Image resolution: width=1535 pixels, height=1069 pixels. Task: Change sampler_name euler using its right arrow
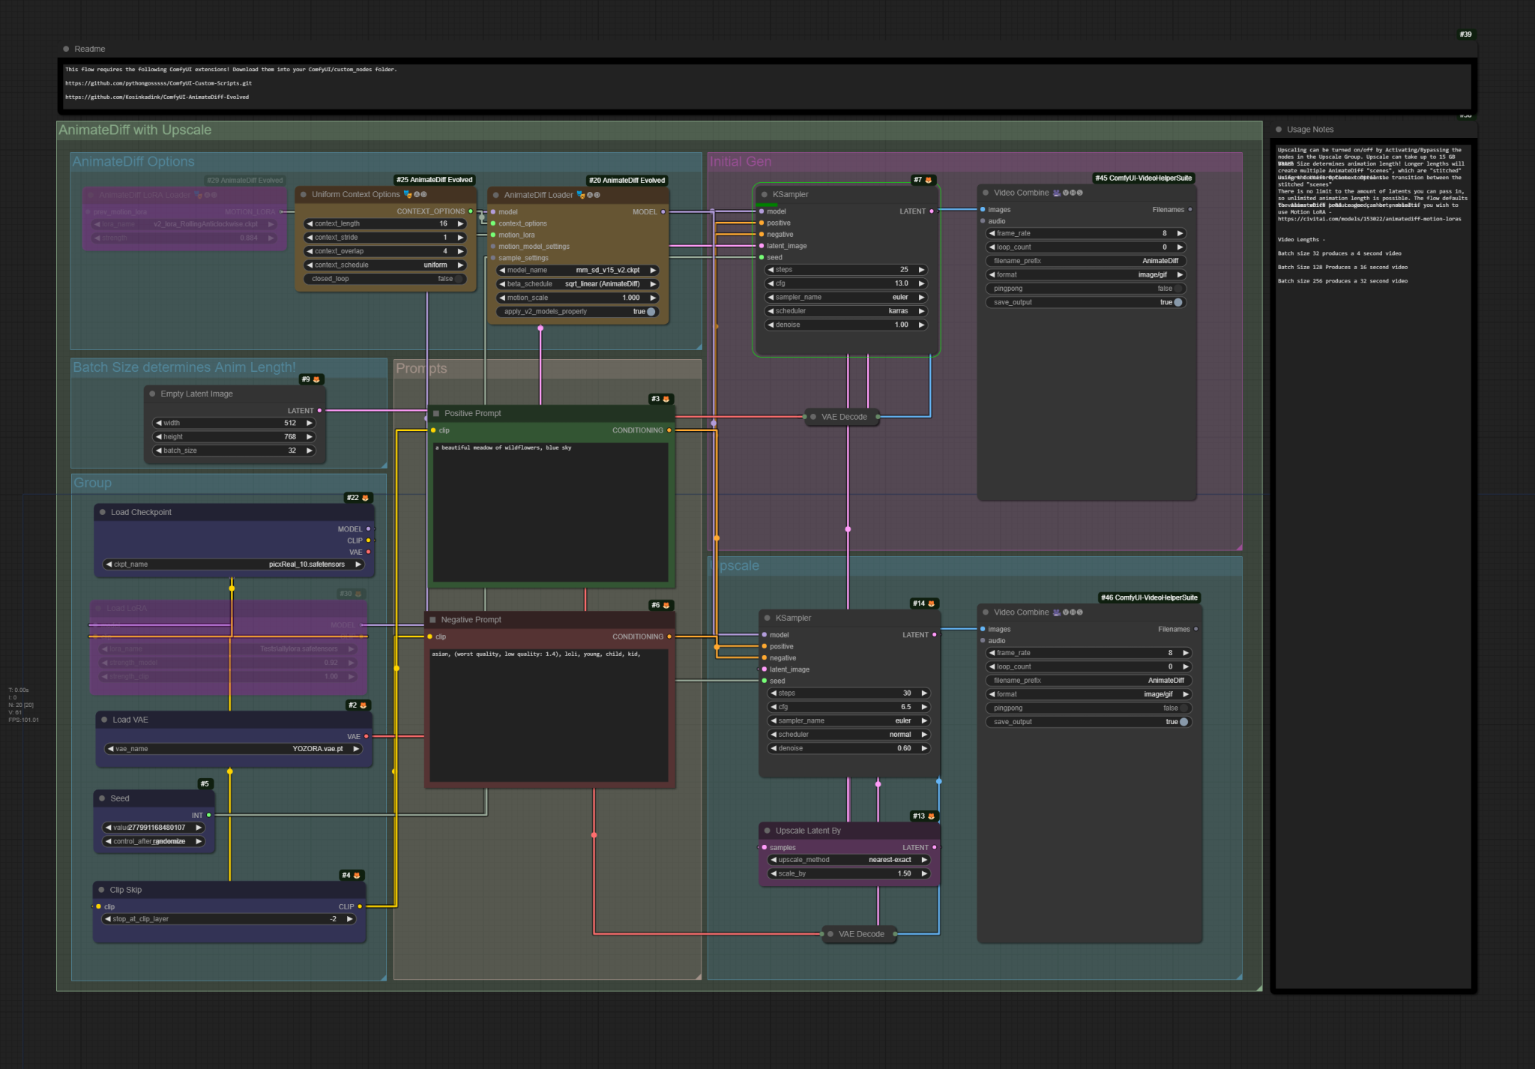click(922, 297)
